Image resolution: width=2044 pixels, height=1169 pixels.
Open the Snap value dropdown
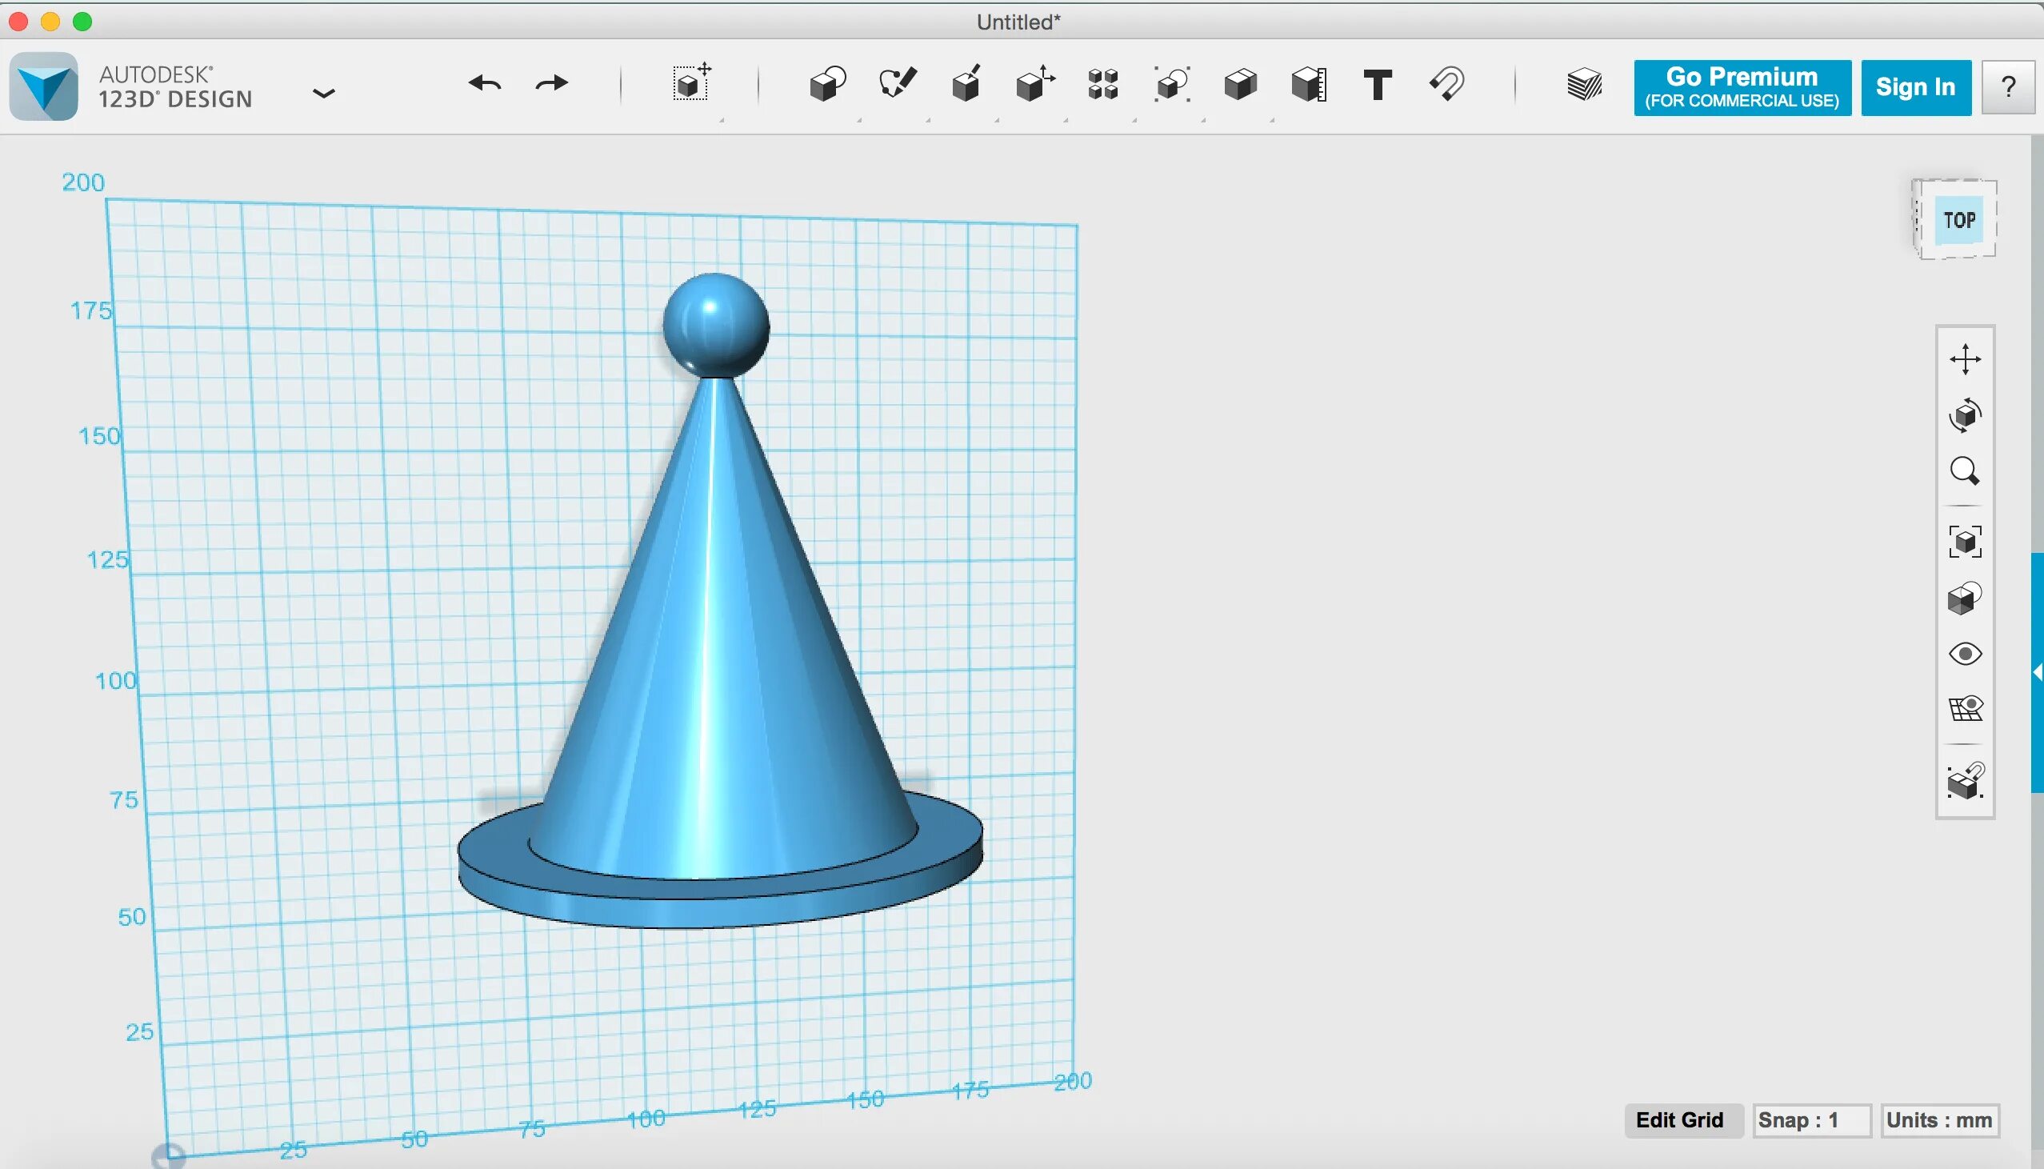pyautogui.click(x=1811, y=1120)
